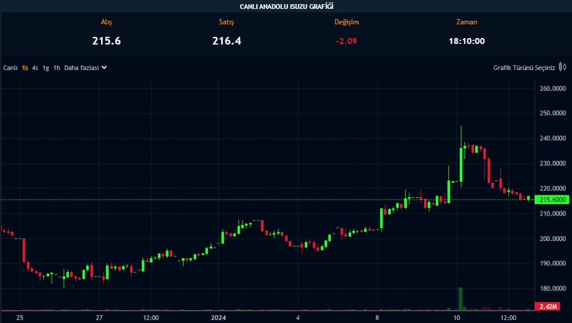
Task: Click the chevron next to Daha fazlası
Action: (x=105, y=68)
